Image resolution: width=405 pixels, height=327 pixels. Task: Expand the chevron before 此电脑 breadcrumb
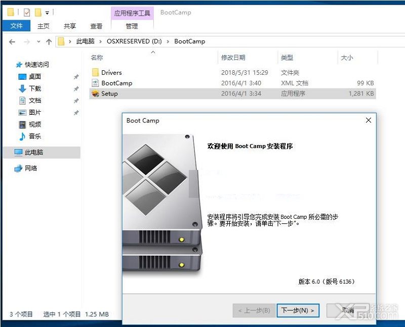click(x=70, y=41)
